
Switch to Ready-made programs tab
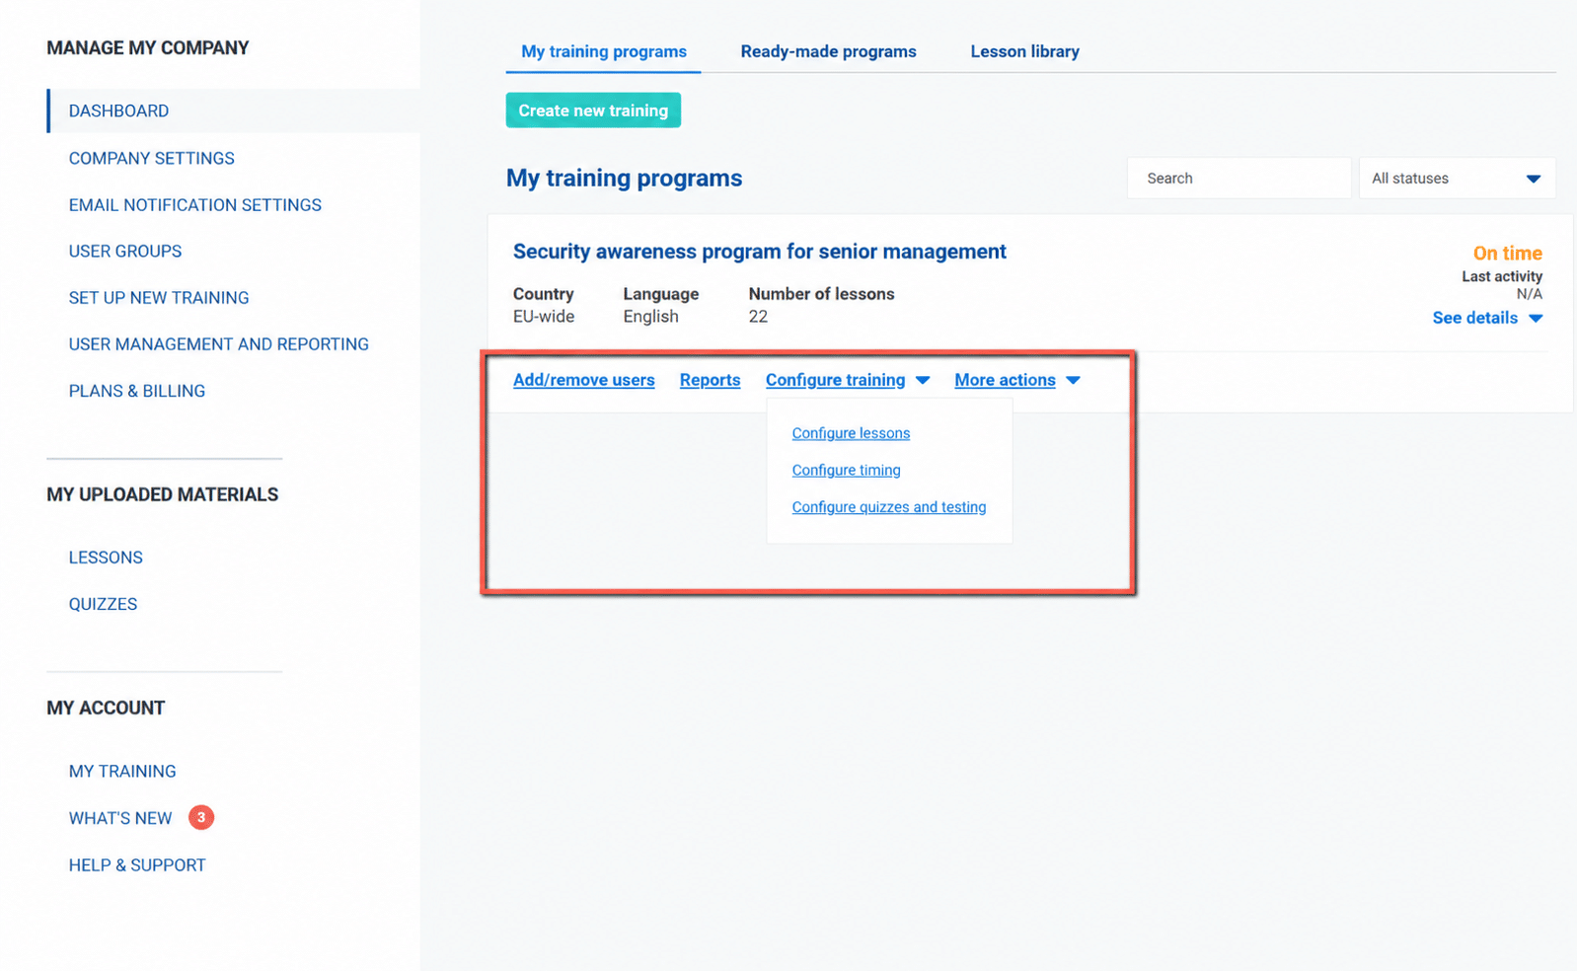[828, 51]
